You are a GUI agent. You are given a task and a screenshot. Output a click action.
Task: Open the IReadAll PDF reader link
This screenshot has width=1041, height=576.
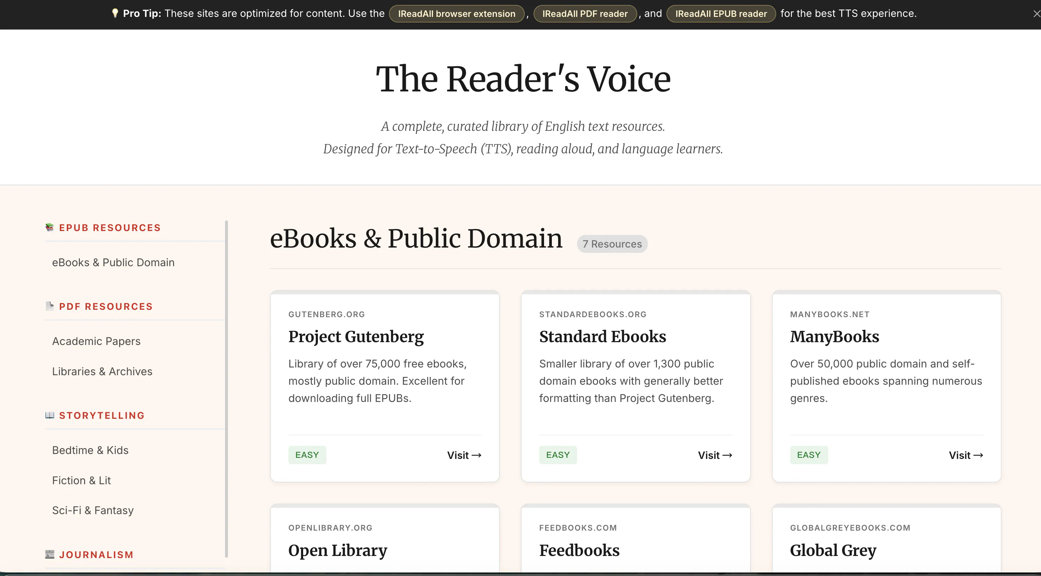[585, 14]
